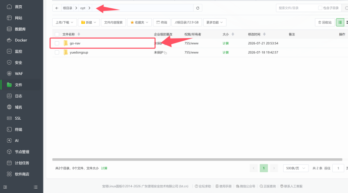Toggle the select-all checkbox in header
The image size is (348, 193).
click(57, 34)
